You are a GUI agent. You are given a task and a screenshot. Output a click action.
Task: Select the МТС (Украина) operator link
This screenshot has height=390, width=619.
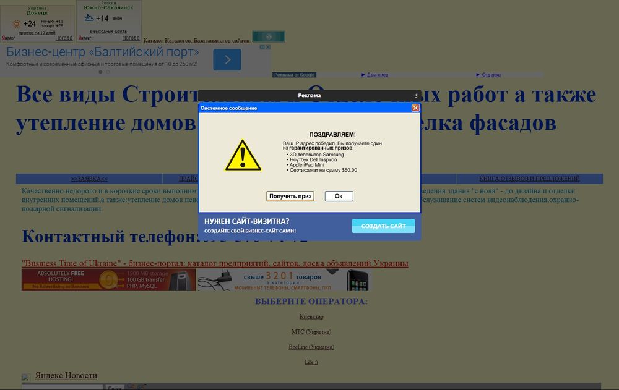pos(311,332)
